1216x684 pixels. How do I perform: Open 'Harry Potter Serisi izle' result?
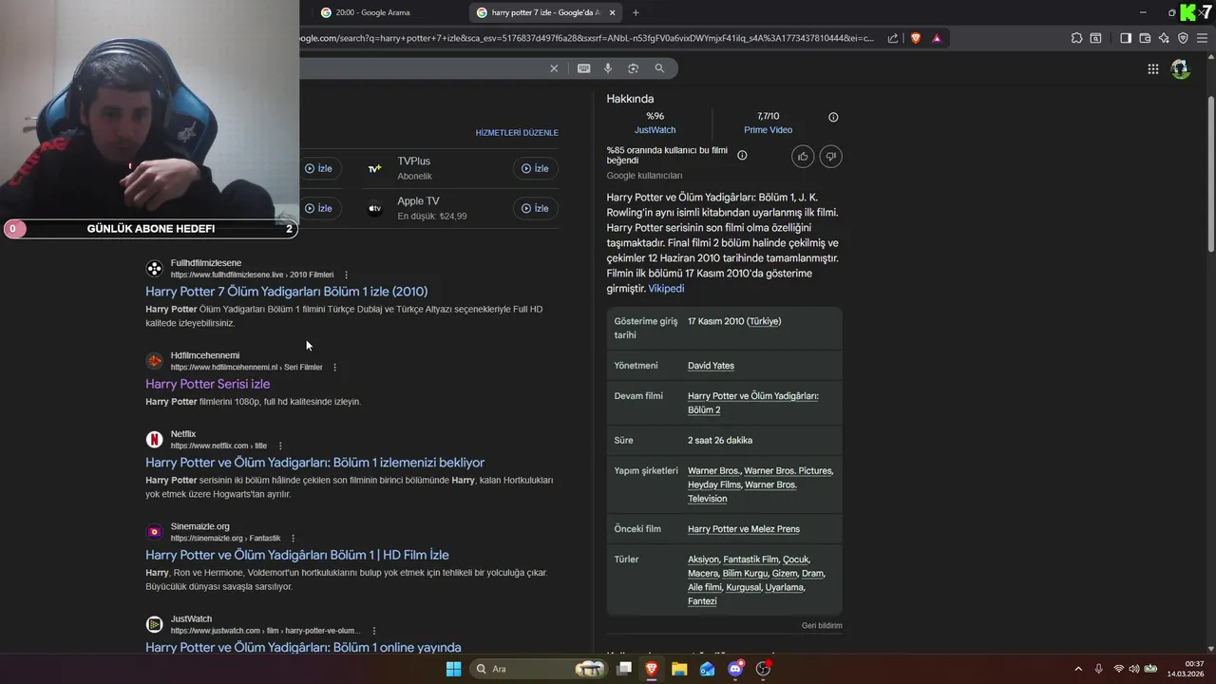[x=207, y=384]
